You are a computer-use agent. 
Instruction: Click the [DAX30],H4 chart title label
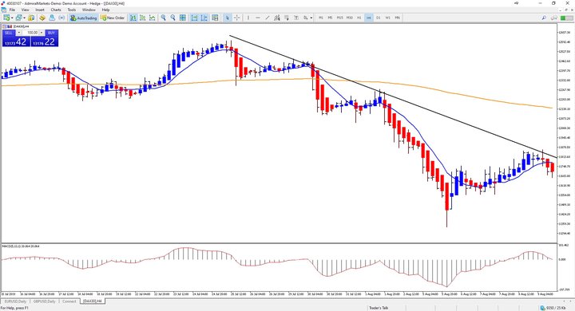[21, 26]
